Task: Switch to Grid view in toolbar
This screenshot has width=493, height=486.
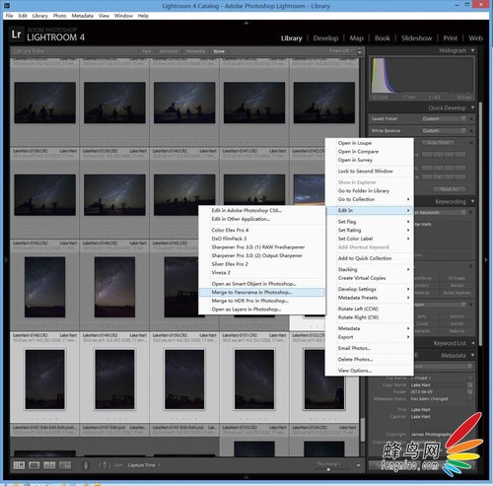Action: [19, 465]
